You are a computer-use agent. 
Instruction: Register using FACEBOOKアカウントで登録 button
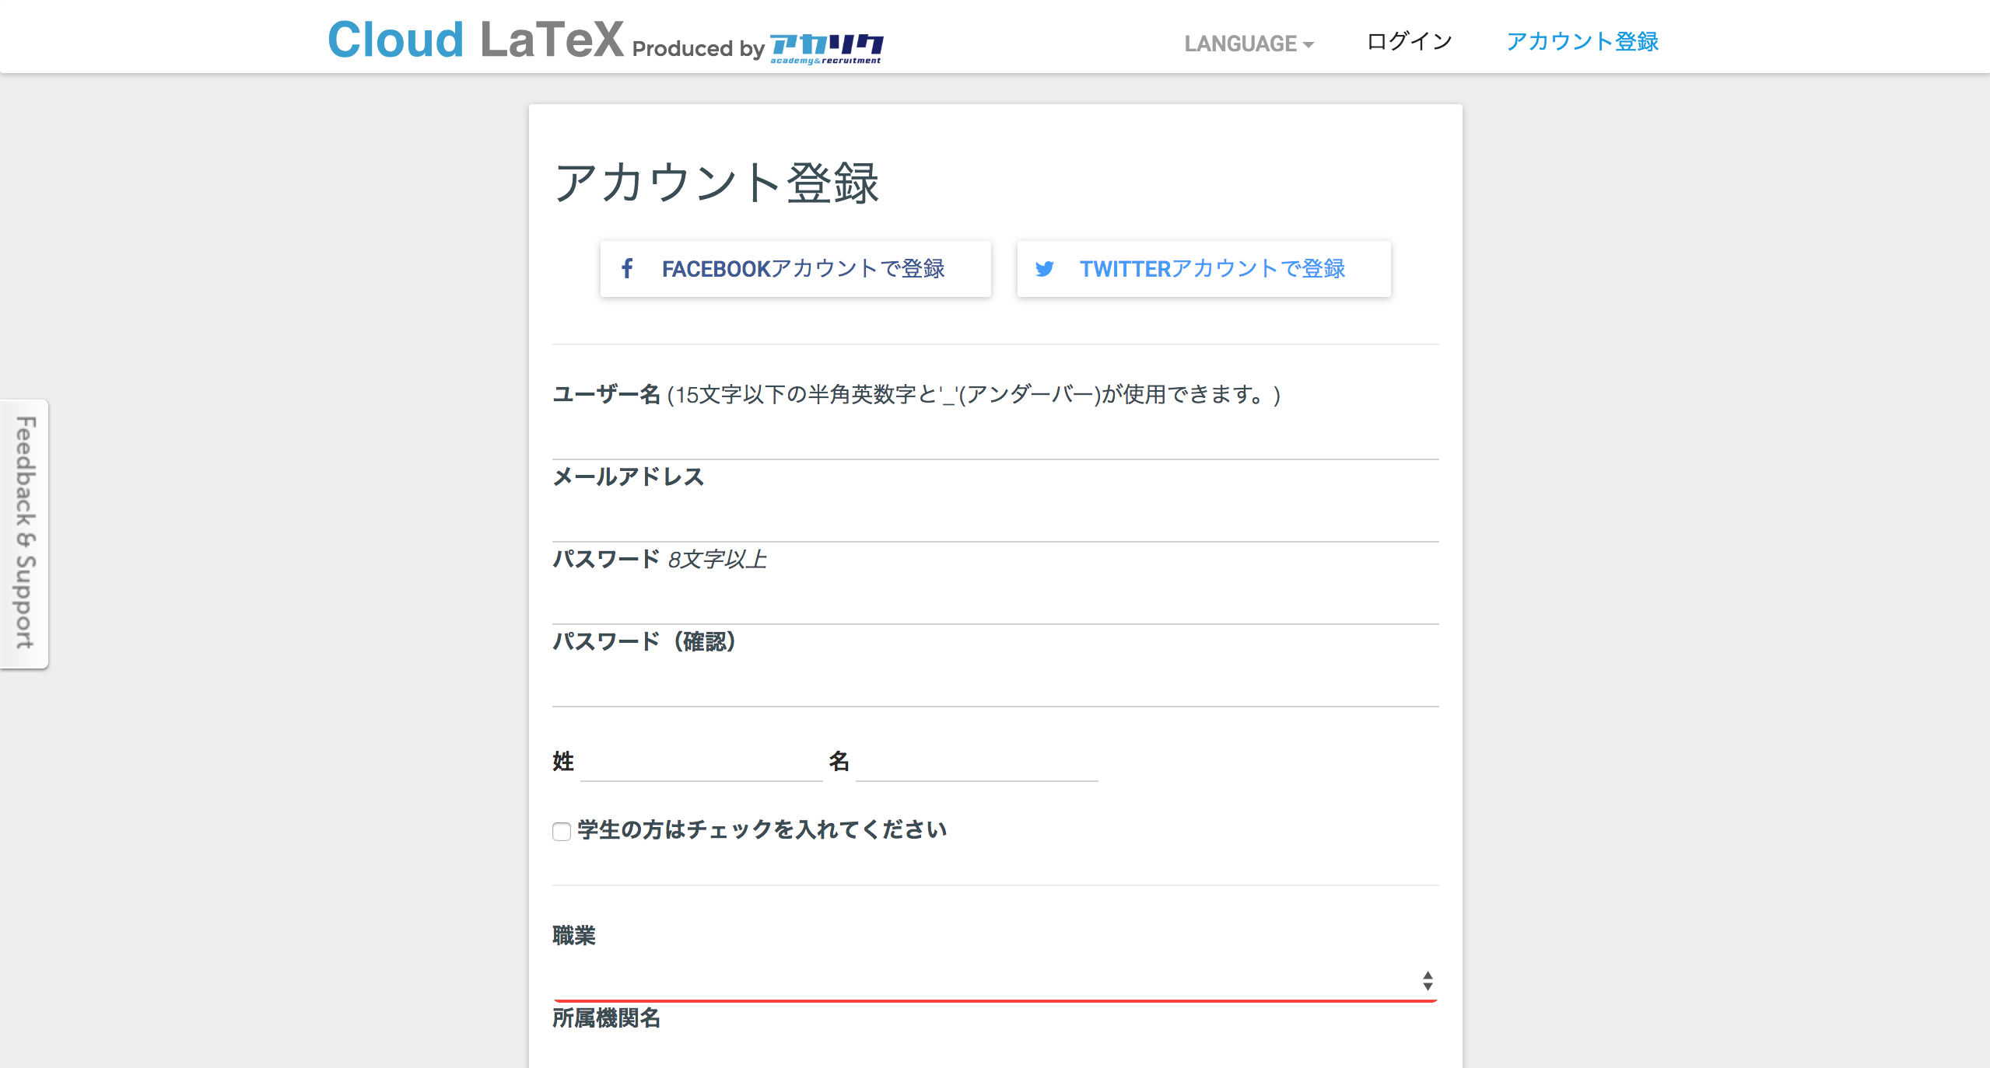point(795,269)
